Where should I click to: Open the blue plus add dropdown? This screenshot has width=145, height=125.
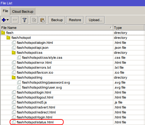point(5,20)
